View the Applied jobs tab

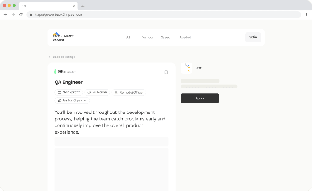185,37
